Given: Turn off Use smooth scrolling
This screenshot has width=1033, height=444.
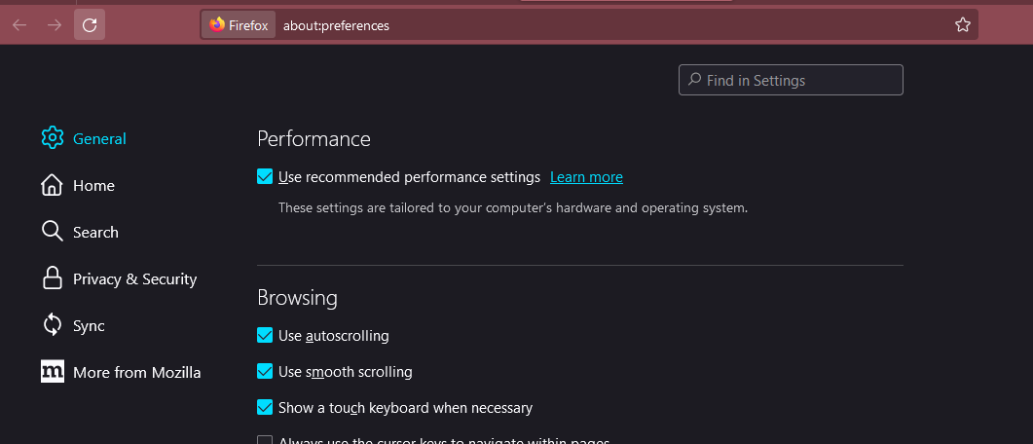Looking at the screenshot, I should point(265,372).
